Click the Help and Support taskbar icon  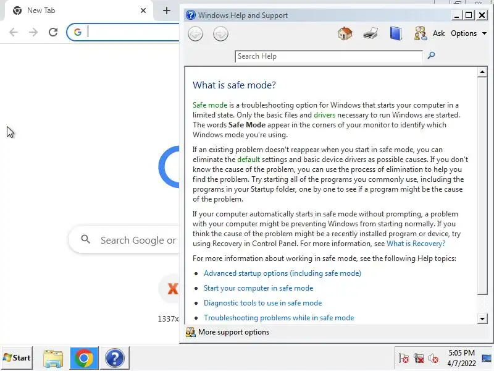pos(115,358)
